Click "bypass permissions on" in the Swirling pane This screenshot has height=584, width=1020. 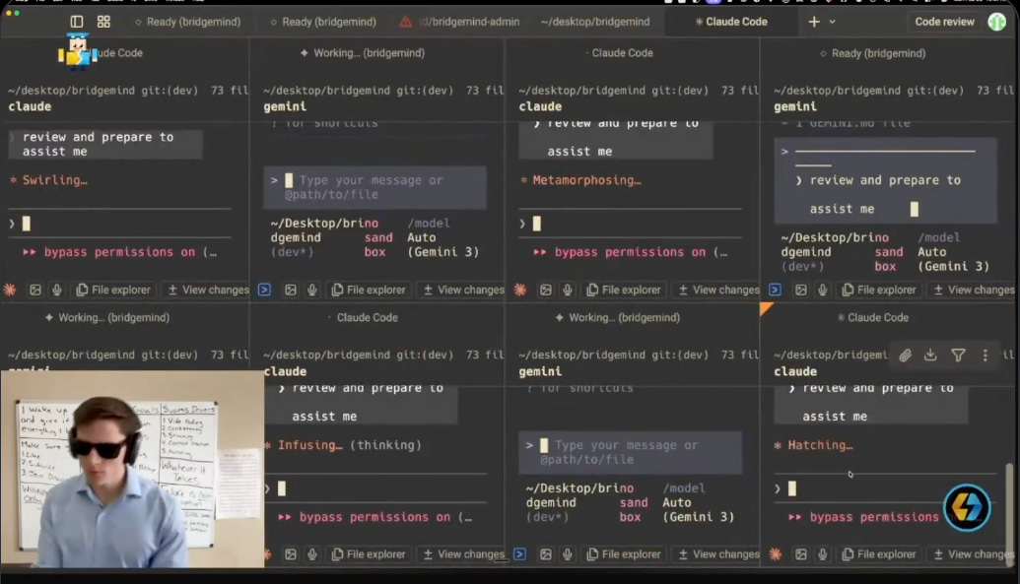pyautogui.click(x=119, y=252)
